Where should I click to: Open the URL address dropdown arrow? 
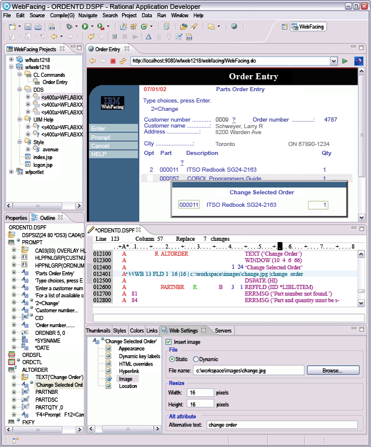[333, 61]
